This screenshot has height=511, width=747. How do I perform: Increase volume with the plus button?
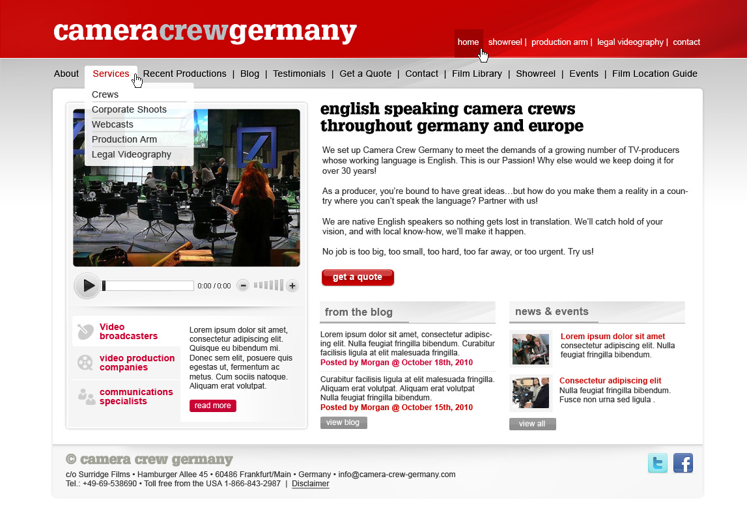click(x=292, y=286)
